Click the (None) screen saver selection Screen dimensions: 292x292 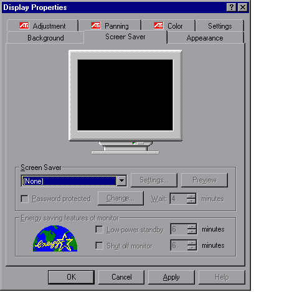[x=69, y=181]
